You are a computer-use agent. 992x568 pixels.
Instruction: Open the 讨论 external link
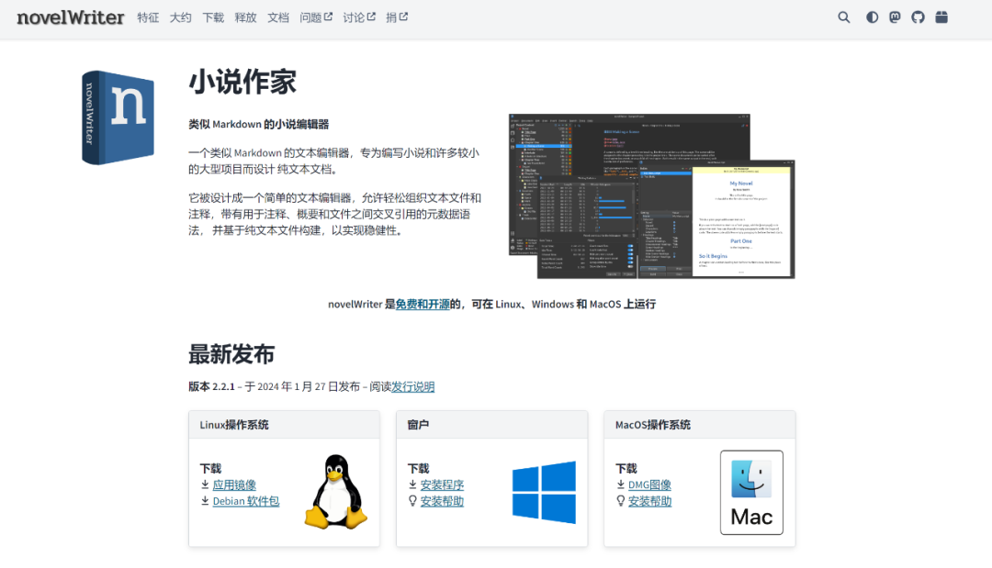(x=359, y=17)
